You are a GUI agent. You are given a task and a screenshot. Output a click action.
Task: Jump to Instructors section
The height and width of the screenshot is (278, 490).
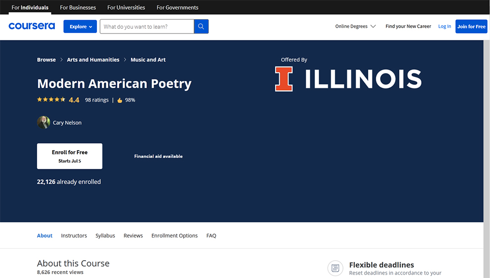coord(74,236)
